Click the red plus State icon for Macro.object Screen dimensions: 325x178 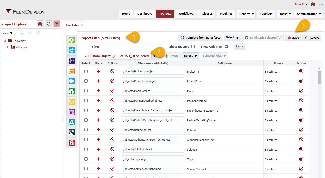click(99, 91)
